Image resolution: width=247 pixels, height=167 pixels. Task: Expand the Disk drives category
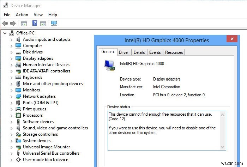pos(11,52)
